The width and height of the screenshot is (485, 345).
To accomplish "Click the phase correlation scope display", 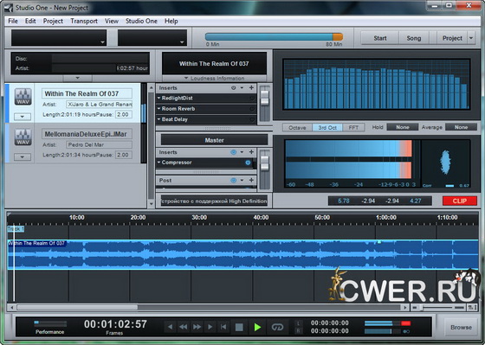I will (446, 163).
